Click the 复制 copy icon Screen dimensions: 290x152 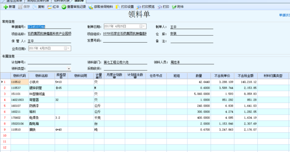point(35,7)
